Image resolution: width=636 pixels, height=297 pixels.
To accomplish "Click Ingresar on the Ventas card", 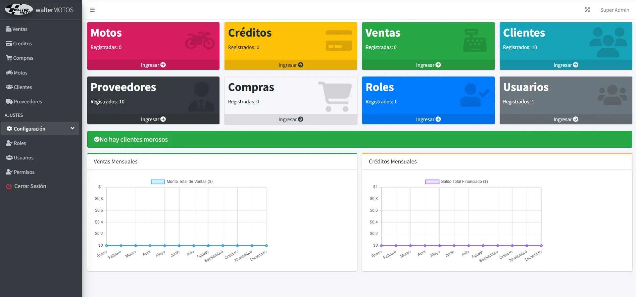I will [428, 65].
